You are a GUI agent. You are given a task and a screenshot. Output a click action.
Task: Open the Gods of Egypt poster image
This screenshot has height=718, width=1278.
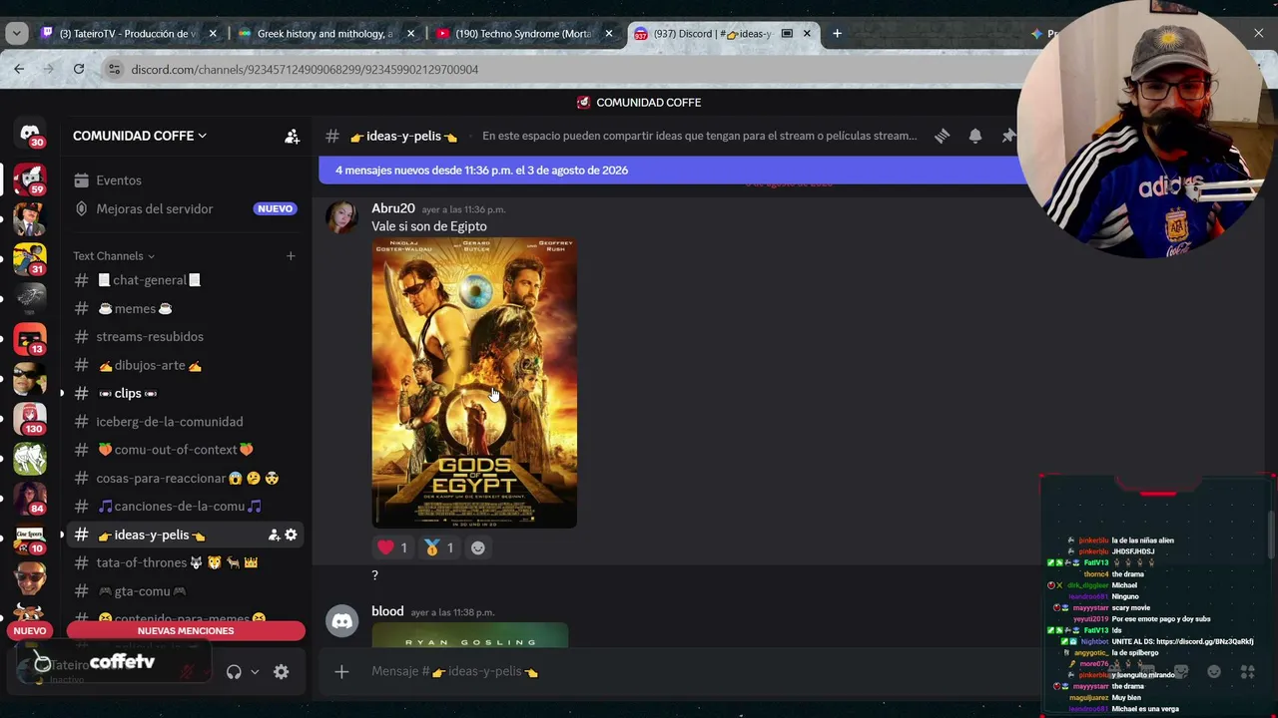474,383
